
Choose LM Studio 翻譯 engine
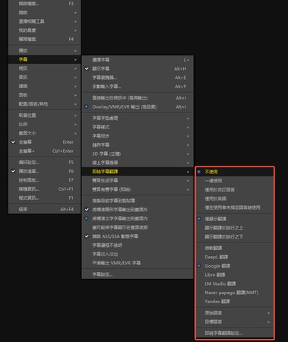click(x=235, y=283)
